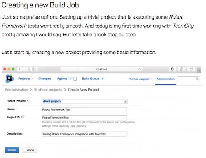Click the blue Create button

tap(12, 150)
